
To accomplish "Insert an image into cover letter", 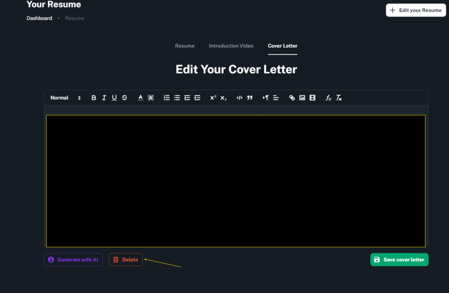I will pyautogui.click(x=302, y=98).
